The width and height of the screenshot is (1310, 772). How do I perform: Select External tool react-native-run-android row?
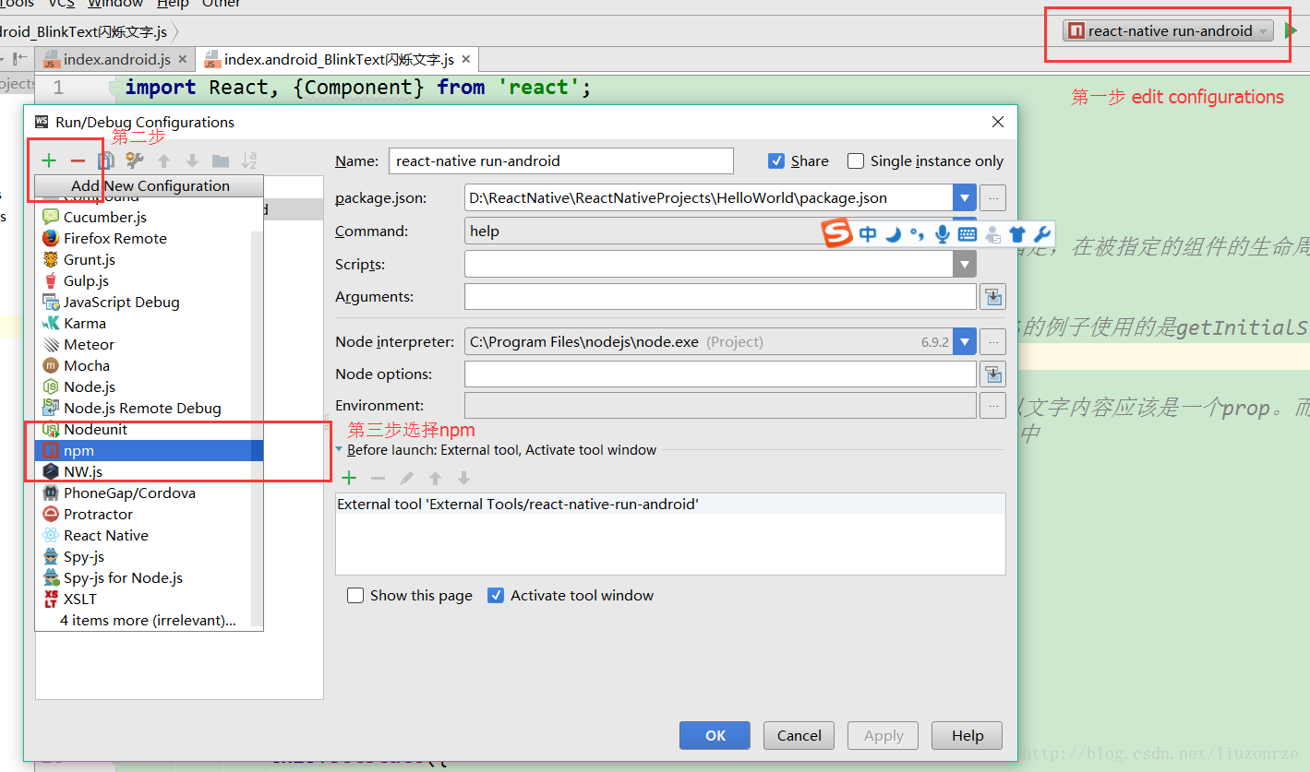(670, 504)
